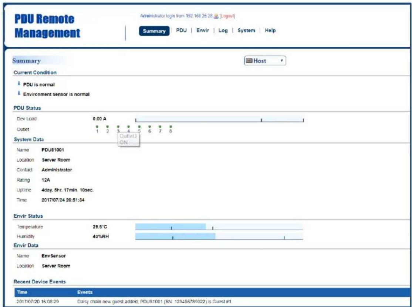Screen dimensions: 412x307
Task: Open the Envir menu
Action: (x=203, y=30)
